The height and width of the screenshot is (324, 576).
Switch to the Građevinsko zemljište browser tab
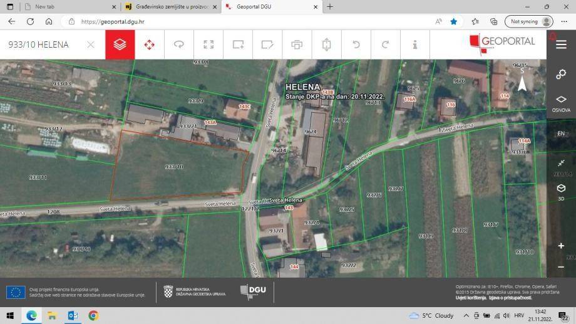171,7
